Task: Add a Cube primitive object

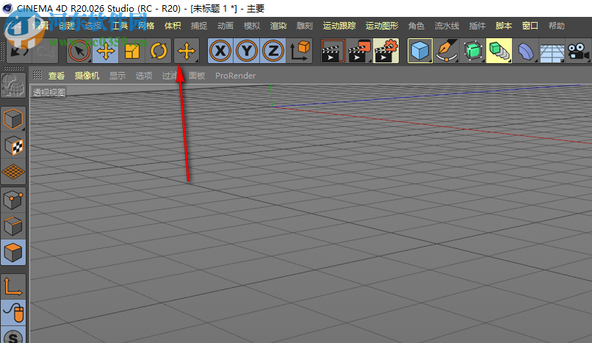Action: click(420, 51)
